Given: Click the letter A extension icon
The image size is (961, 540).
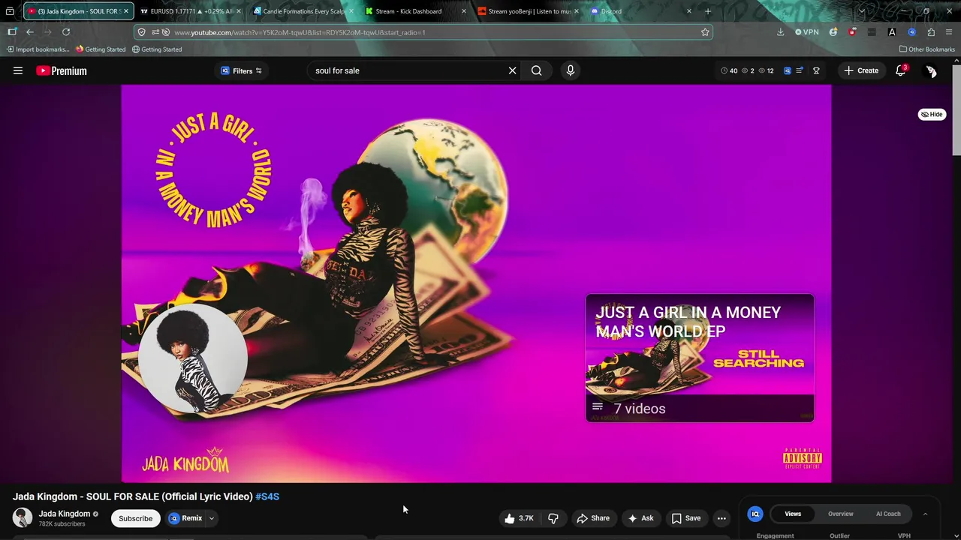Looking at the screenshot, I should [892, 32].
